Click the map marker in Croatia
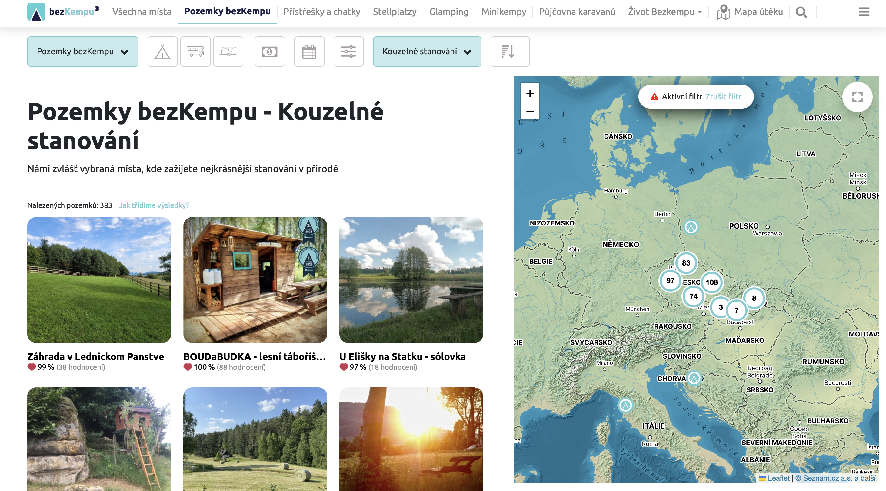 tap(694, 379)
